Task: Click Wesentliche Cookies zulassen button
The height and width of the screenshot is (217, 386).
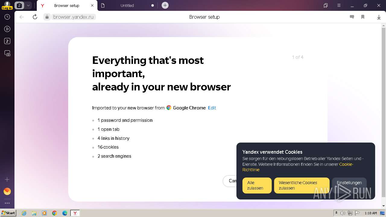Action: point(302,185)
